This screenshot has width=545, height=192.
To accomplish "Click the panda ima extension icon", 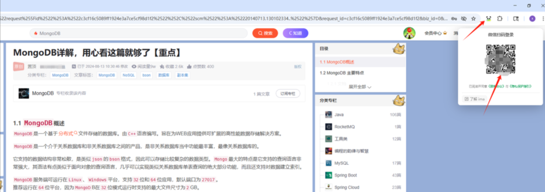I will tap(488, 19).
